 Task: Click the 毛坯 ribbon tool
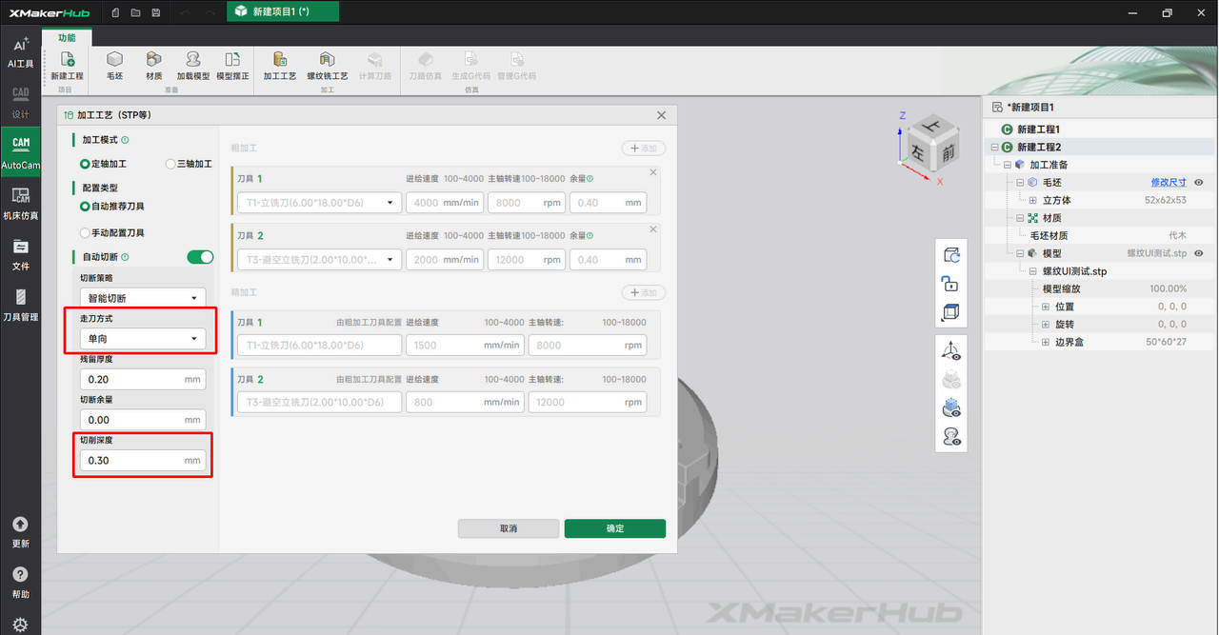coord(114,65)
